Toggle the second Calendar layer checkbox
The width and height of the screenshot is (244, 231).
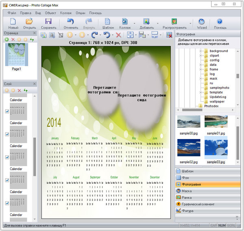pos(7,134)
